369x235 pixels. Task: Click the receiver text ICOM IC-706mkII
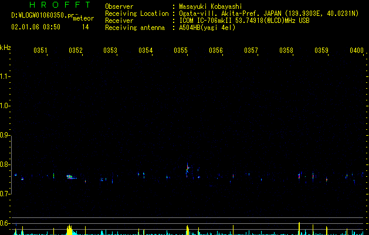coord(207,21)
